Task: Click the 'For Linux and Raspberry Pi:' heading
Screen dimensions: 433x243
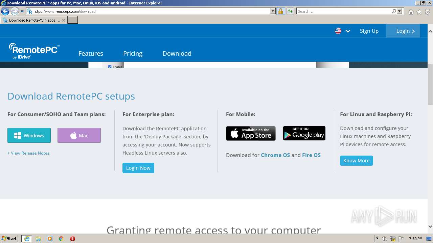Action: (376, 114)
